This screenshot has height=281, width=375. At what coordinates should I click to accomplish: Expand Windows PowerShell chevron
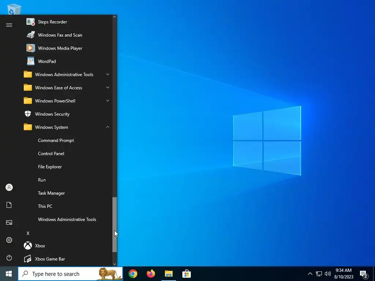[x=108, y=101]
